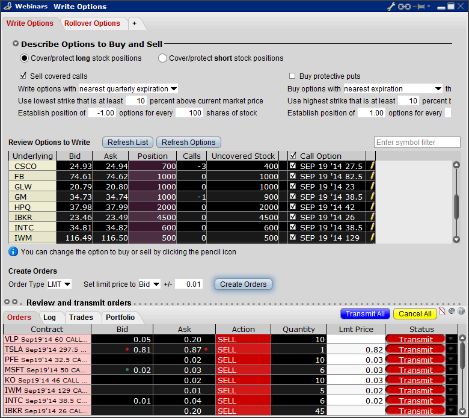This screenshot has width=469, height=418.
Task: Transmit the KO Sep19'14 46 CALL order
Action: click(x=415, y=380)
